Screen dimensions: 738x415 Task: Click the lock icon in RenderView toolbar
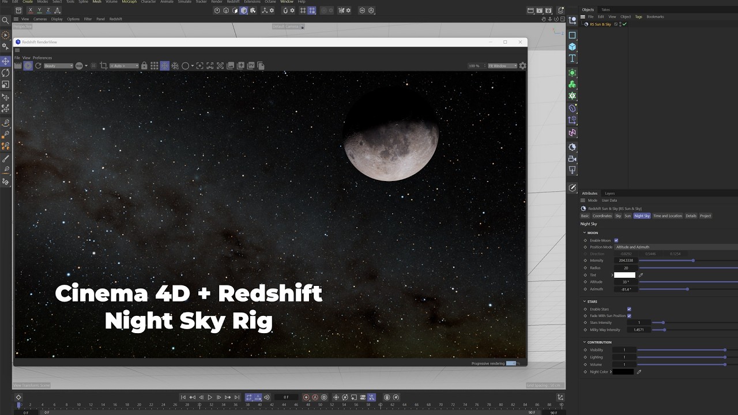(144, 66)
